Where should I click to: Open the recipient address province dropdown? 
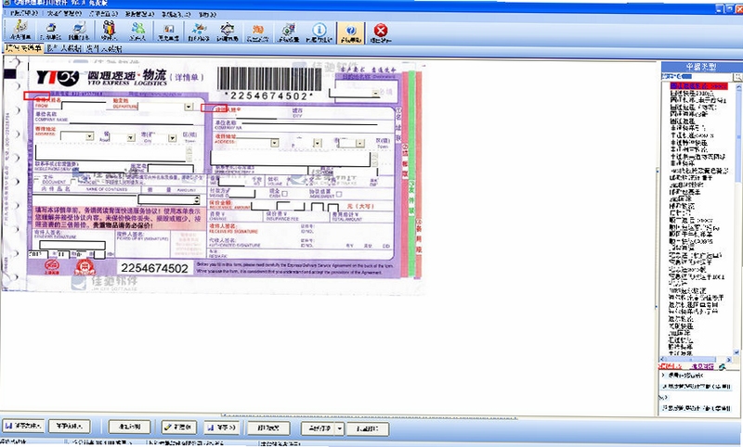coord(274,143)
